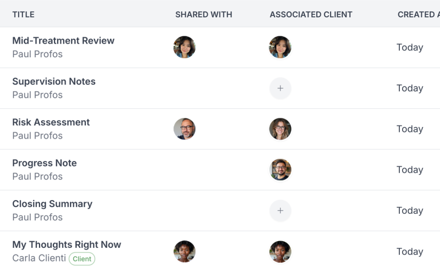Sort by the Created column header

coord(418,14)
